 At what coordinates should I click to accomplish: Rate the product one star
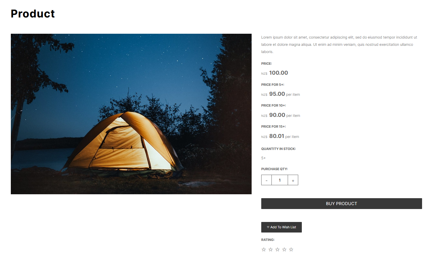click(x=264, y=249)
